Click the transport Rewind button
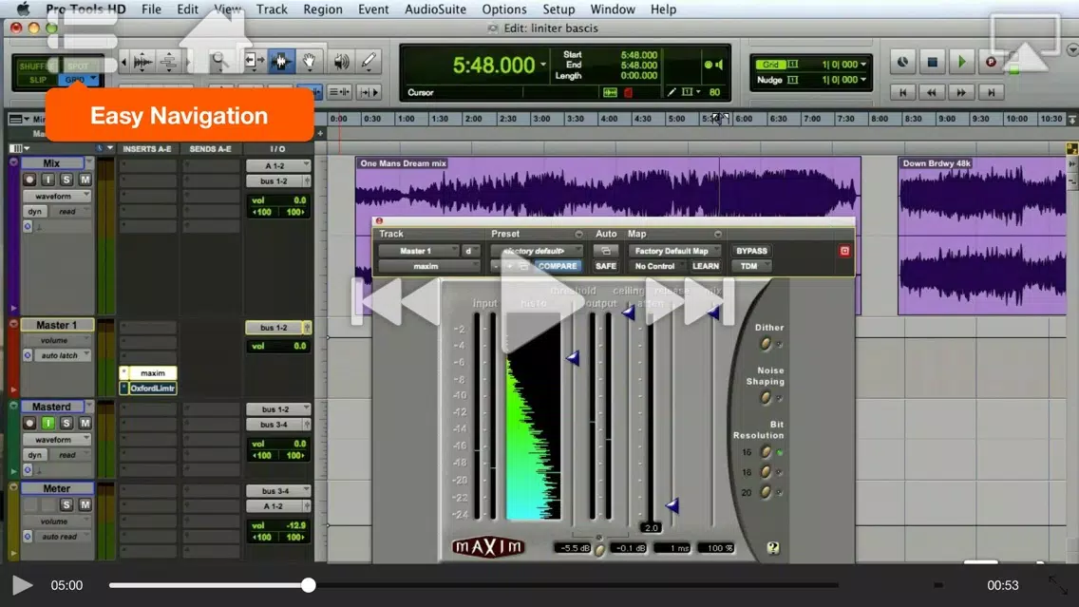The image size is (1079, 607). (932, 92)
